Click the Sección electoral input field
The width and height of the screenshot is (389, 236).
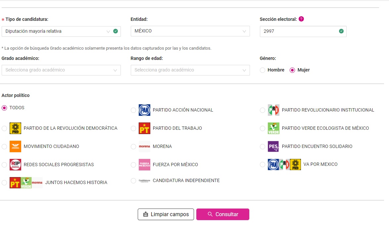pyautogui.click(x=300, y=31)
